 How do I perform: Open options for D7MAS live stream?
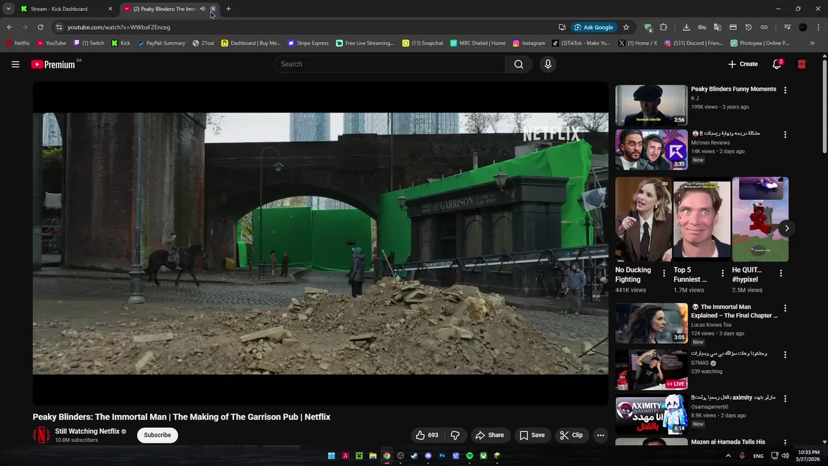(x=785, y=355)
